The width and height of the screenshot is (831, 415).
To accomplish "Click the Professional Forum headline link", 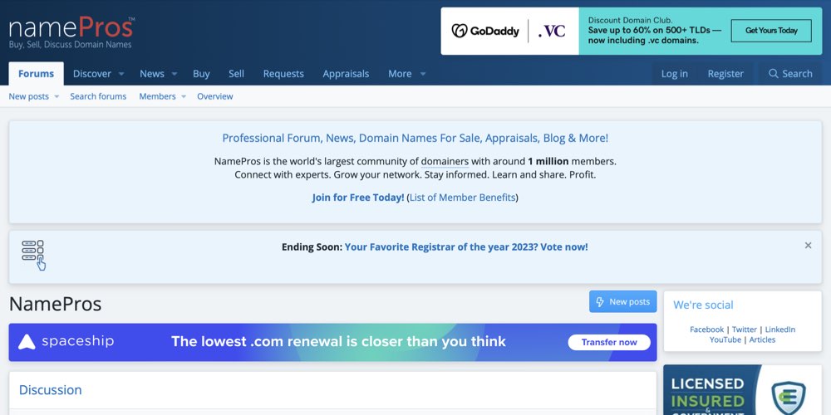I will point(415,138).
